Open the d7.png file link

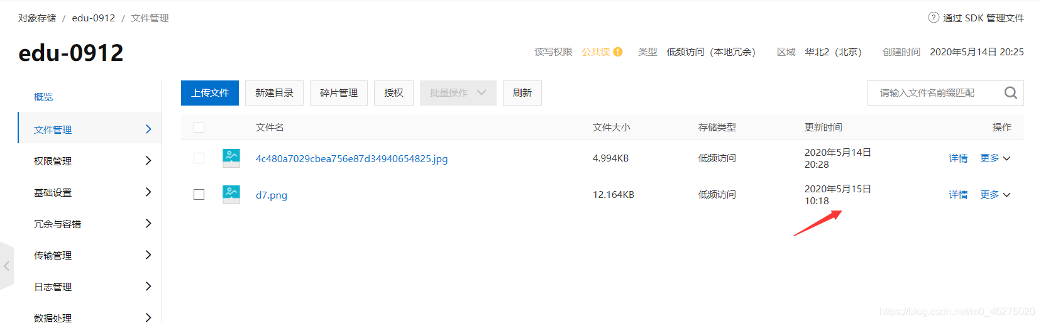click(271, 195)
